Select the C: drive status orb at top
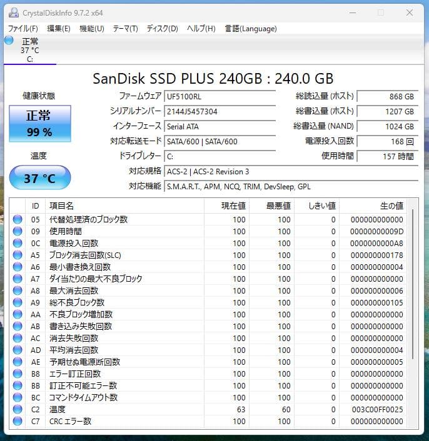 tap(9, 40)
